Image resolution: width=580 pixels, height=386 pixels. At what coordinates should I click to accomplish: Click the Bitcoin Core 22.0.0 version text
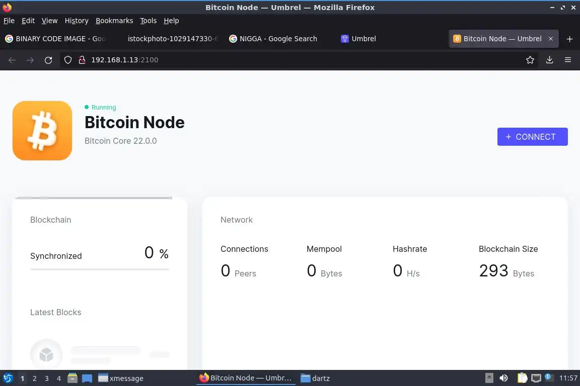pyautogui.click(x=121, y=141)
